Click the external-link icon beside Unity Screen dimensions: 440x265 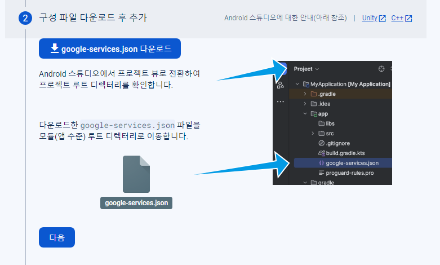(383, 19)
